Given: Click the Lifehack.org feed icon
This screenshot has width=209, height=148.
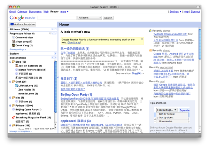Looking at the screenshot, I should coord(16,85).
